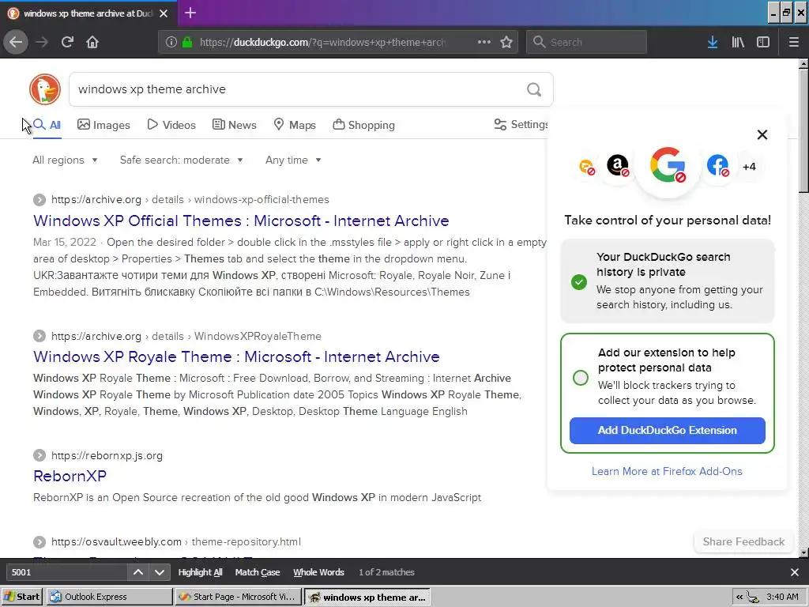
Task: Click the 3:40 AM system clock
Action: [x=783, y=598]
